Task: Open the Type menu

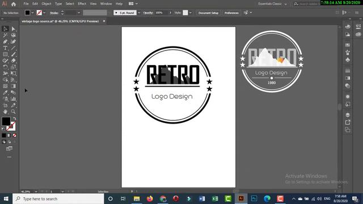Action: (58, 4)
